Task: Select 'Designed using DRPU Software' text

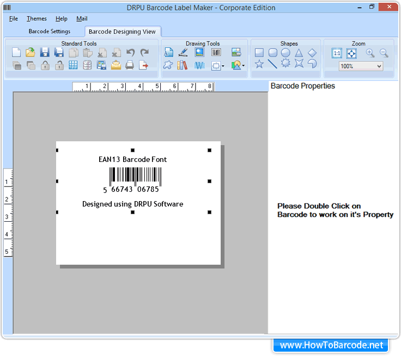Action: point(132,204)
